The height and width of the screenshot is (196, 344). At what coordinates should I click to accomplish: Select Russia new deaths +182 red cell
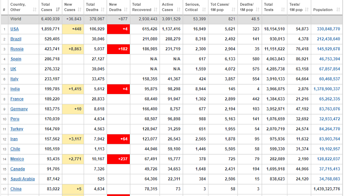pyautogui.click(x=119, y=49)
